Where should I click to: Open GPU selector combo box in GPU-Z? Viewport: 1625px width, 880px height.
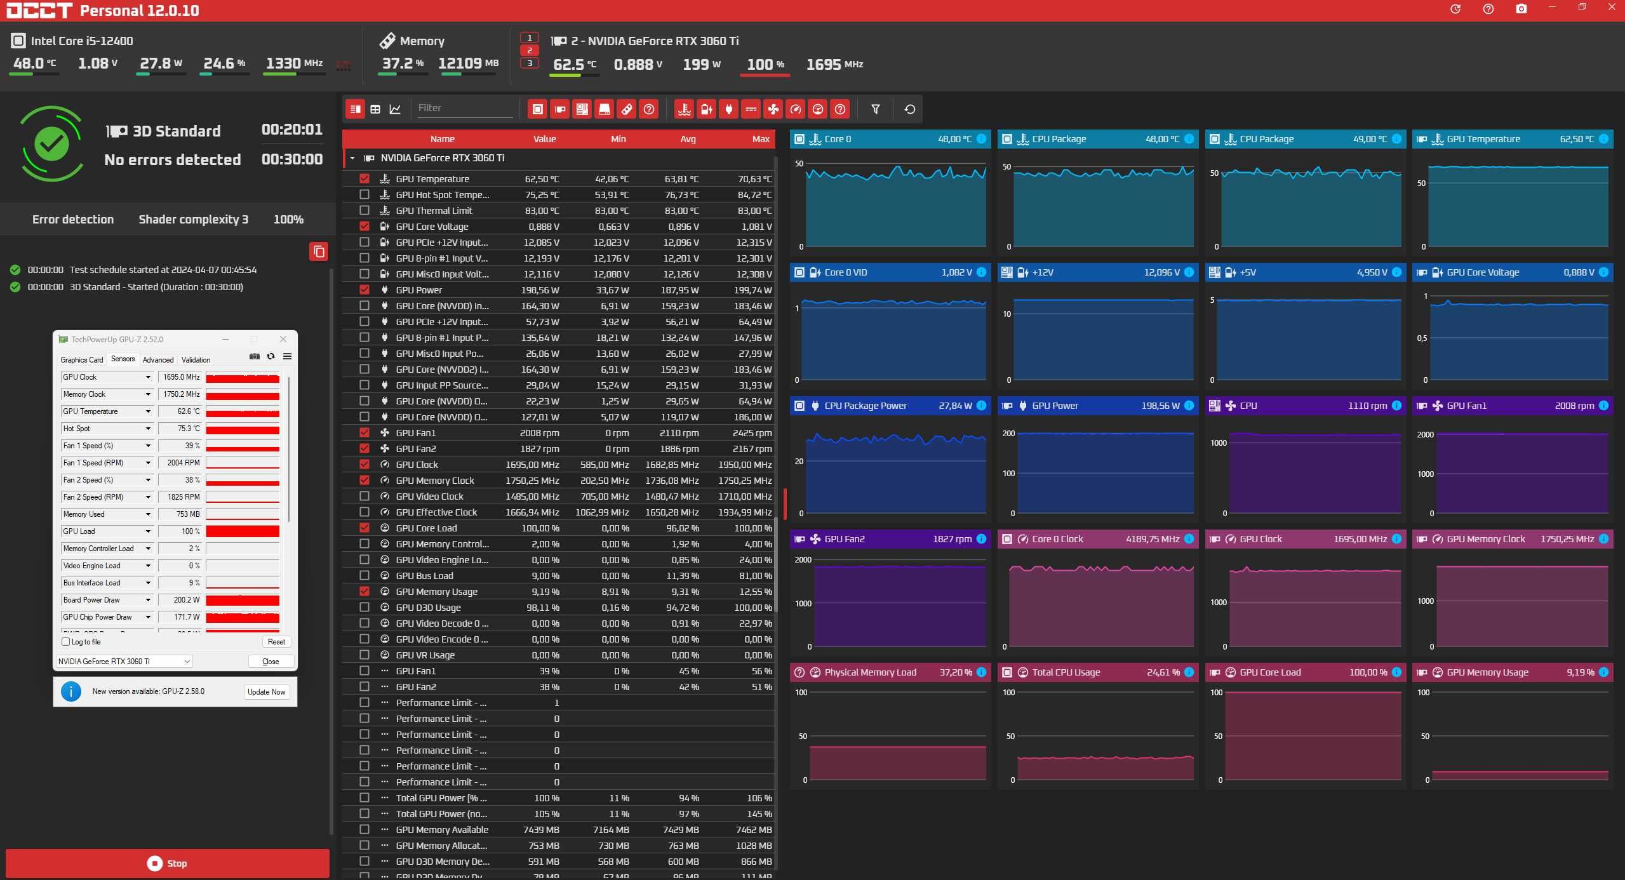124,662
